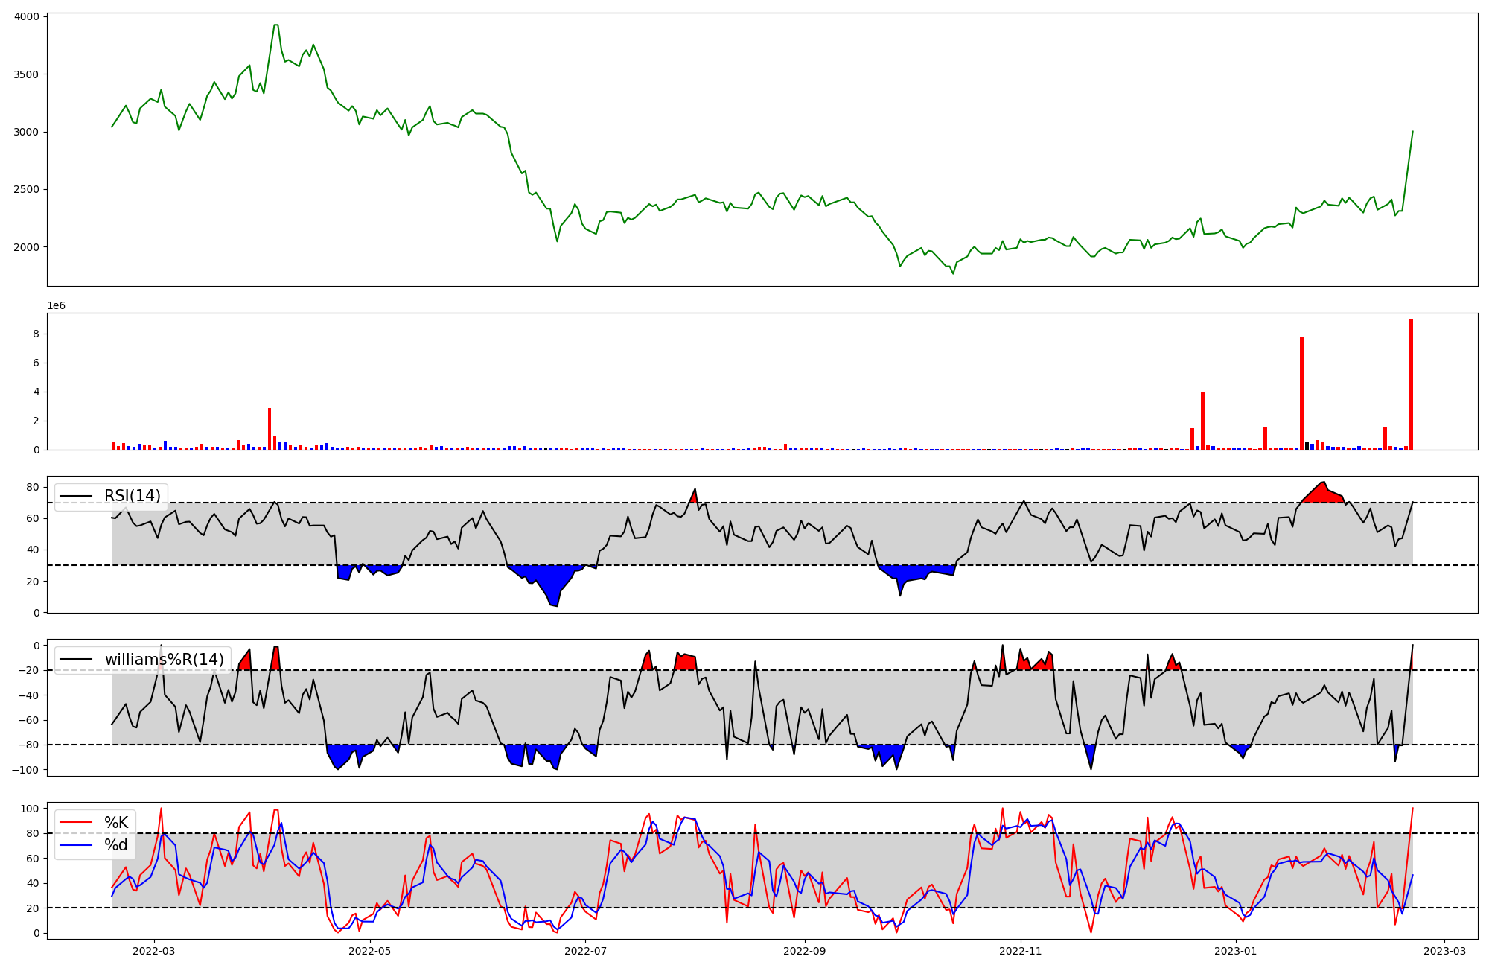Click the williams%R(14) legend label
This screenshot has width=1489, height=968.
click(x=164, y=659)
